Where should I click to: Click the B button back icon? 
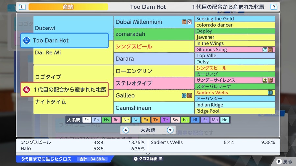click(279, 162)
